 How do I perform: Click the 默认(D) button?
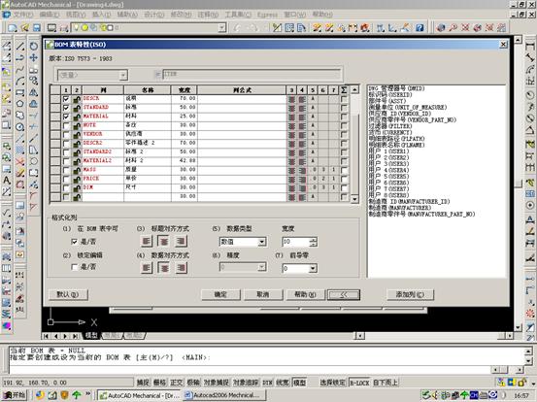coord(68,294)
